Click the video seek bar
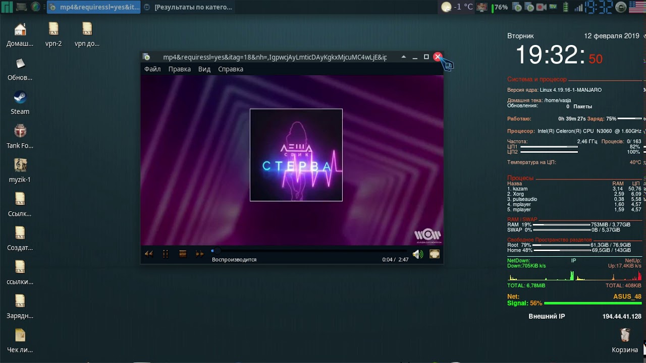Viewport: 646px width, 363px height. (309, 251)
